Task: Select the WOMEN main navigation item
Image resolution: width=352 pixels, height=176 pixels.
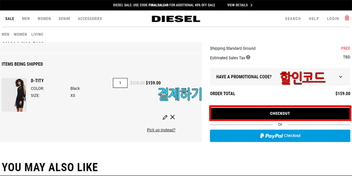Action: [44, 19]
